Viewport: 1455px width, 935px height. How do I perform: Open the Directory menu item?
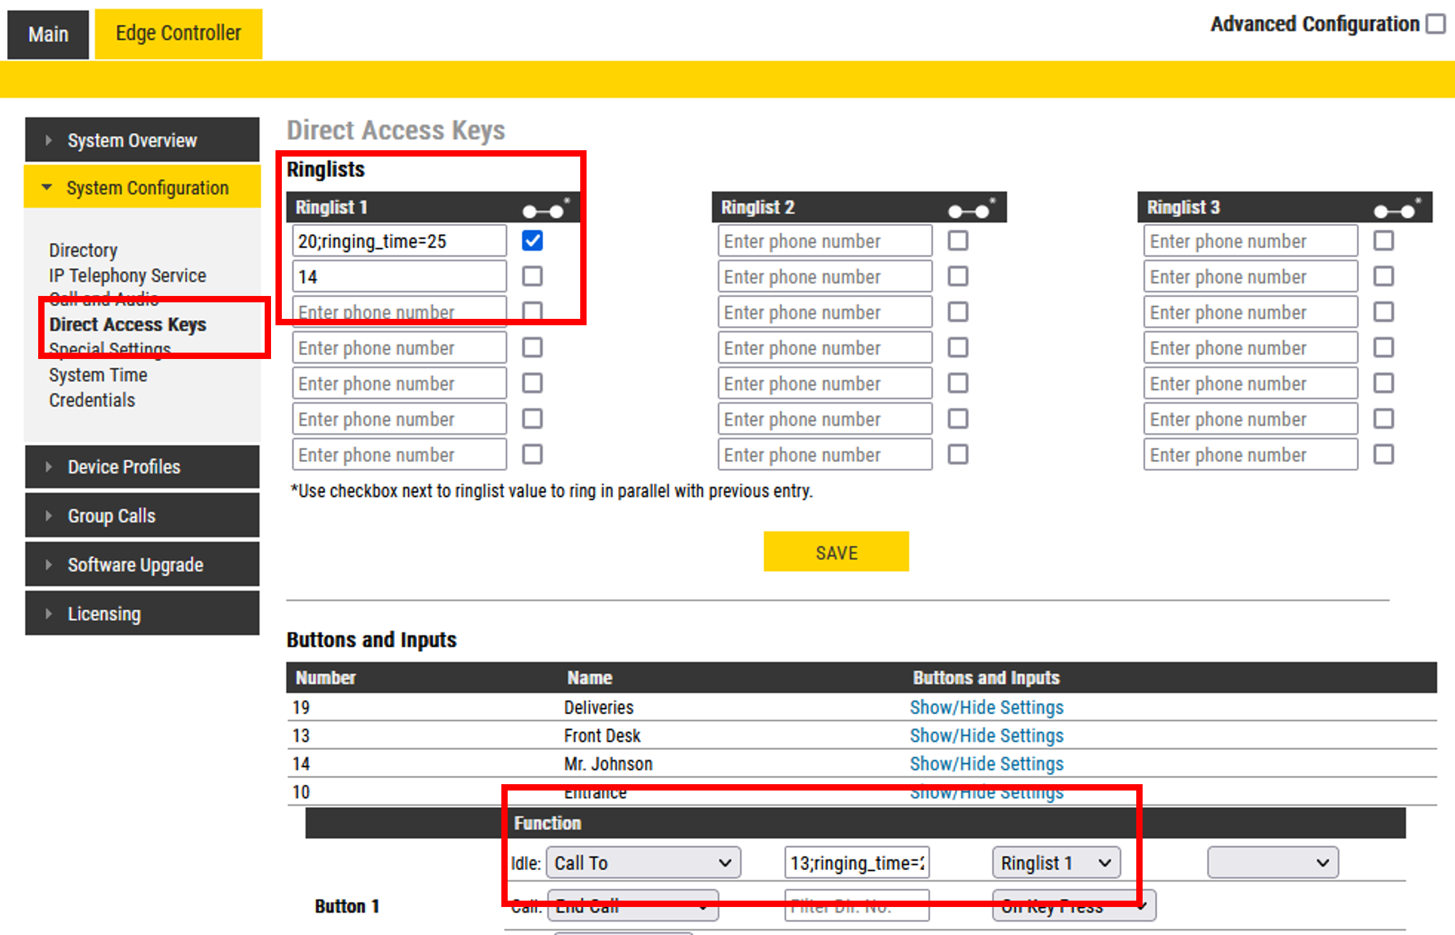pyautogui.click(x=83, y=250)
